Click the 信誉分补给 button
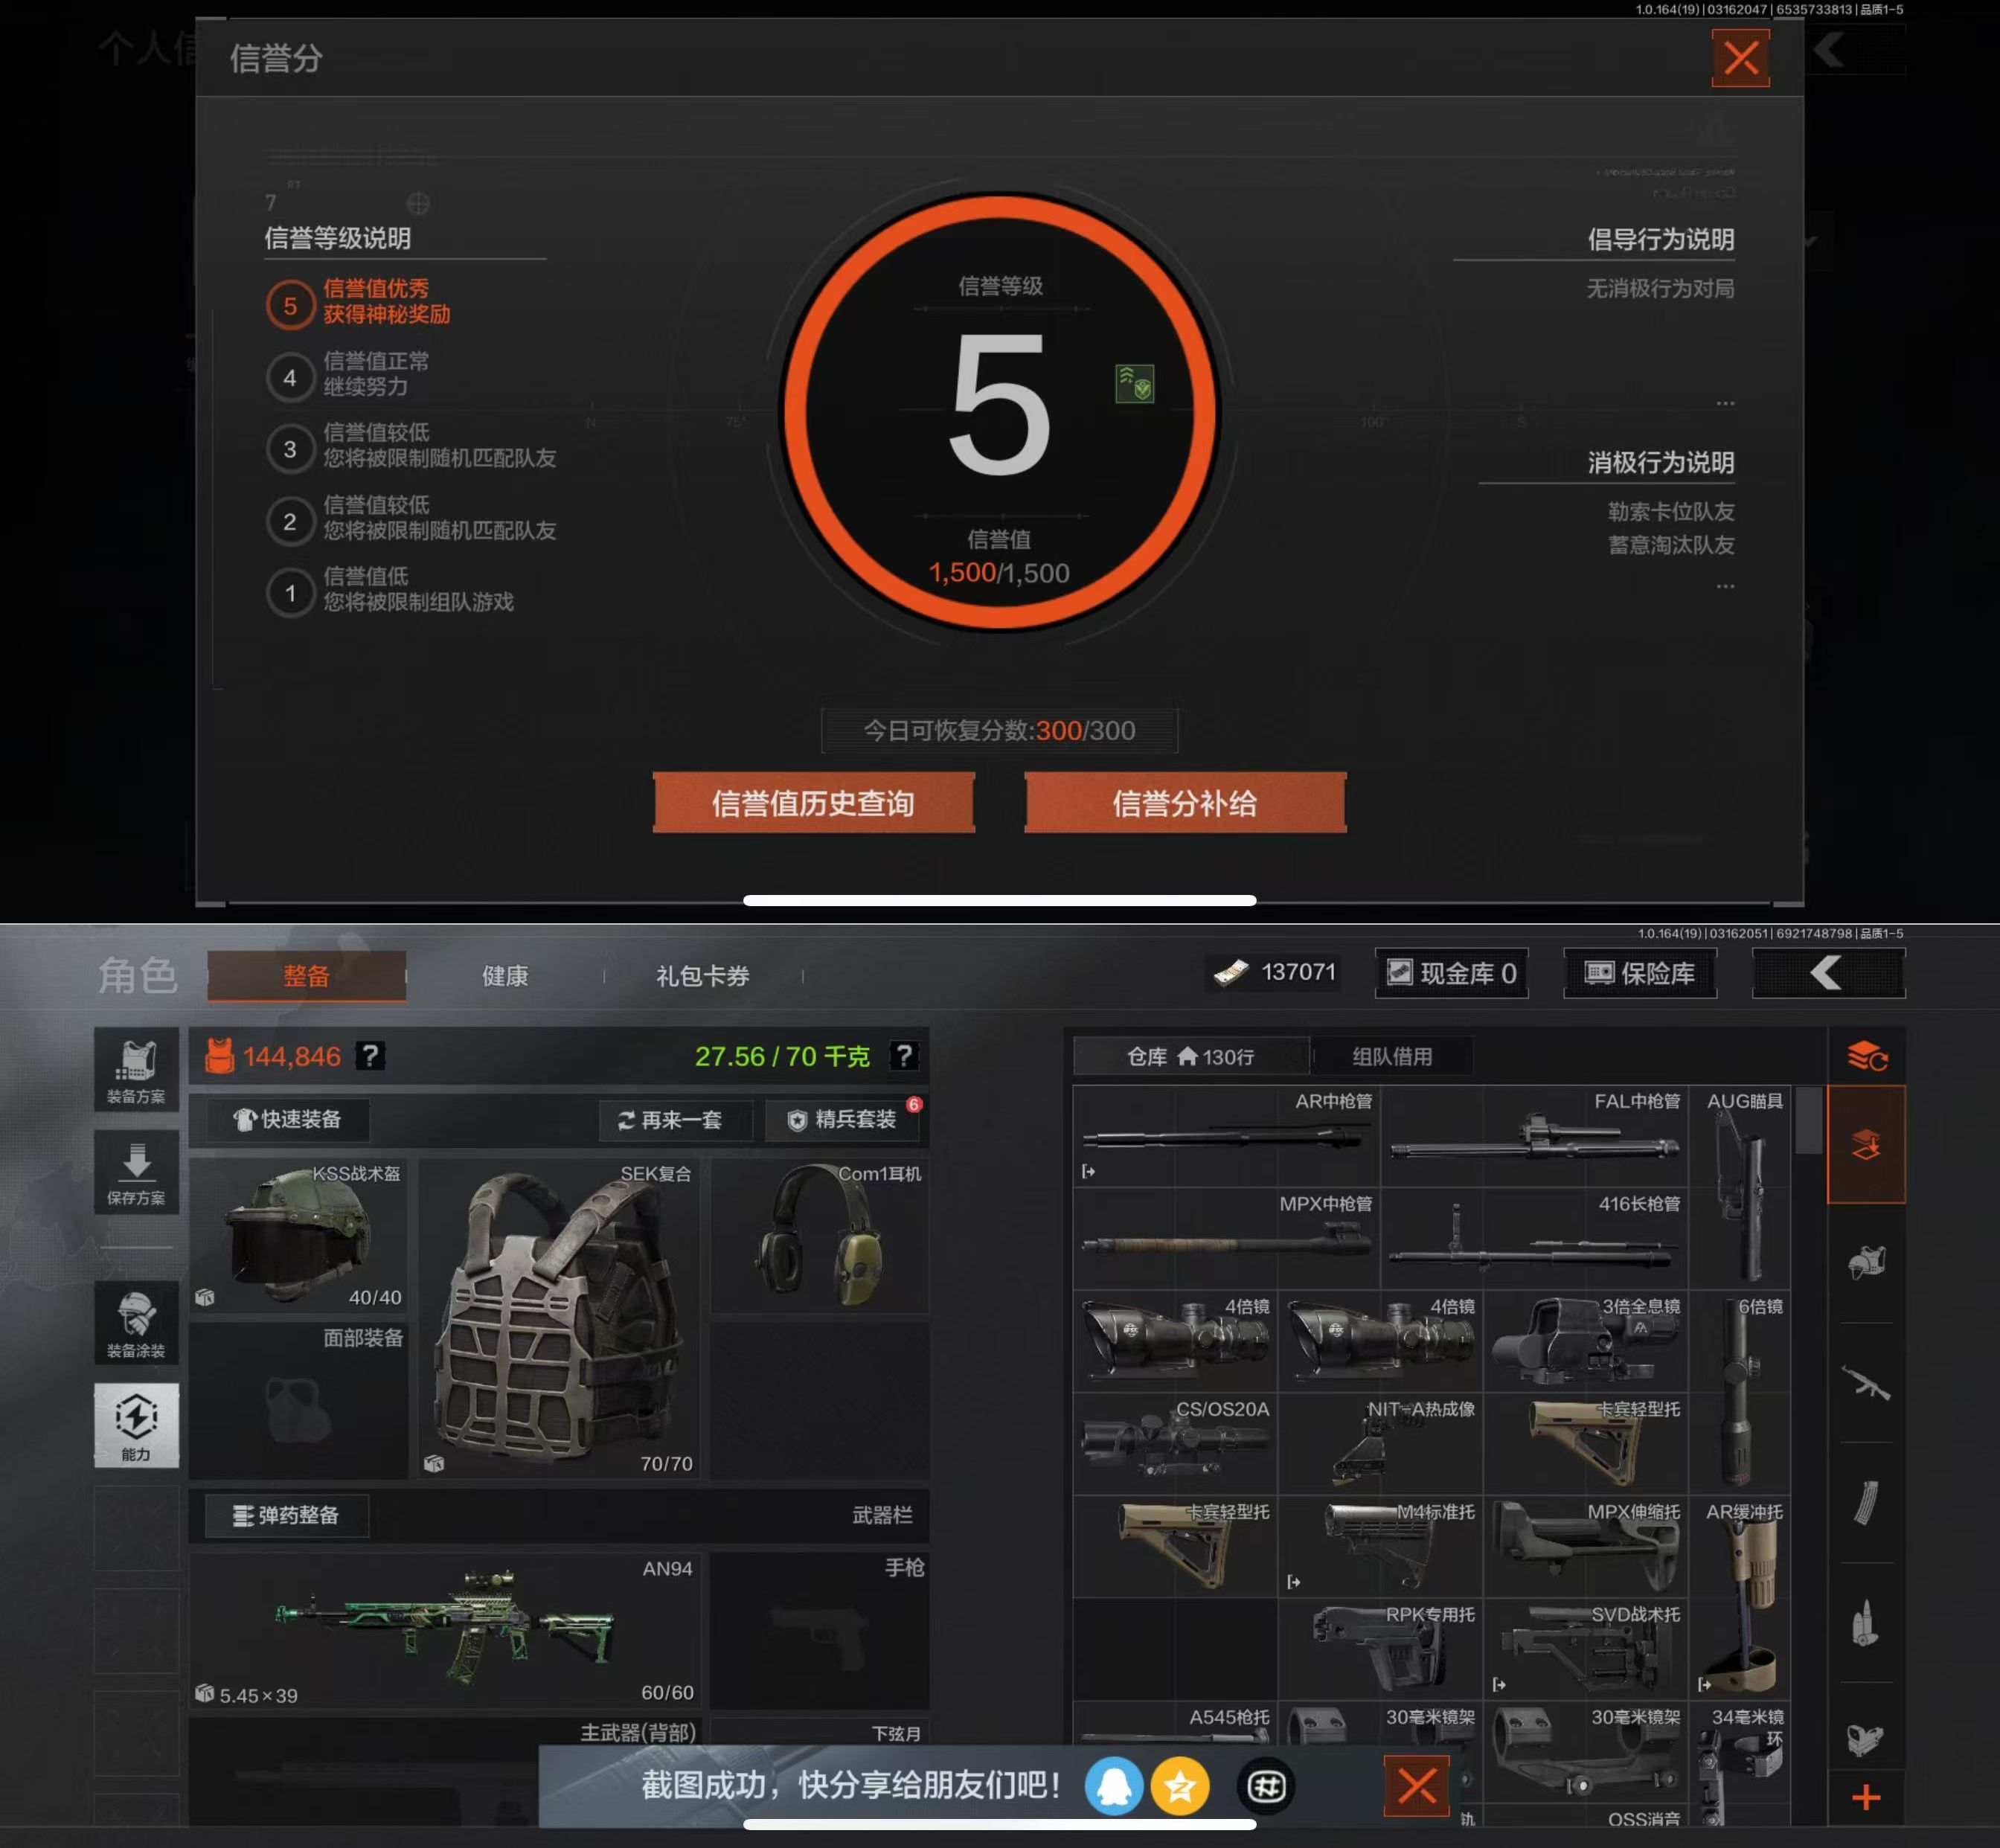This screenshot has height=1848, width=2000. click(1185, 803)
